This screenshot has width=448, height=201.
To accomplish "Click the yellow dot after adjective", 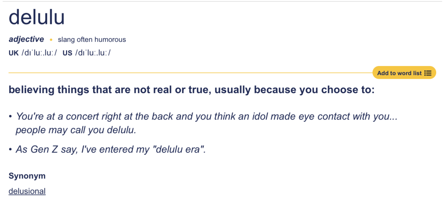I will pos(51,40).
